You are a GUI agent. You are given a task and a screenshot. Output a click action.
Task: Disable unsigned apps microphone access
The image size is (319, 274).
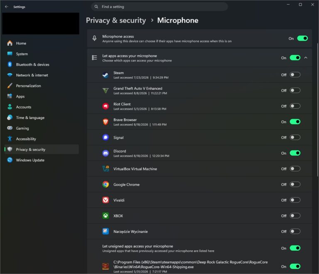click(295, 248)
